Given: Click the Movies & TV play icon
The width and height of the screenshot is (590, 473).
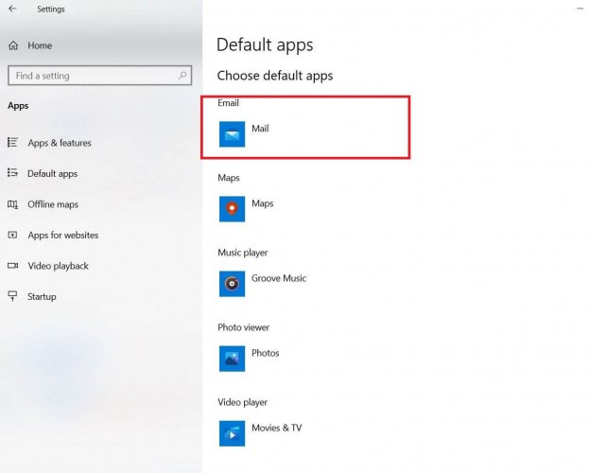Looking at the screenshot, I should click(x=233, y=433).
